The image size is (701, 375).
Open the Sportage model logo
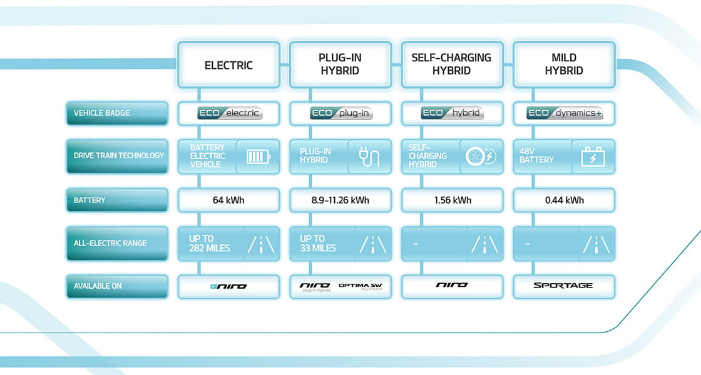(x=563, y=286)
